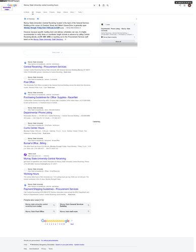Click the next-page arrow beside the Gooooogle logo

[72, 221]
